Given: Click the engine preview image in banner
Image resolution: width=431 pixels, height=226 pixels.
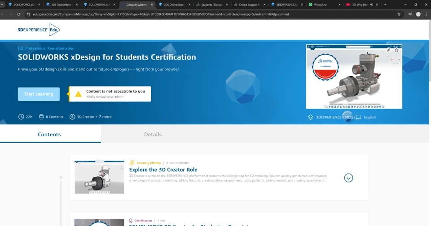Looking at the screenshot, I should (x=354, y=77).
